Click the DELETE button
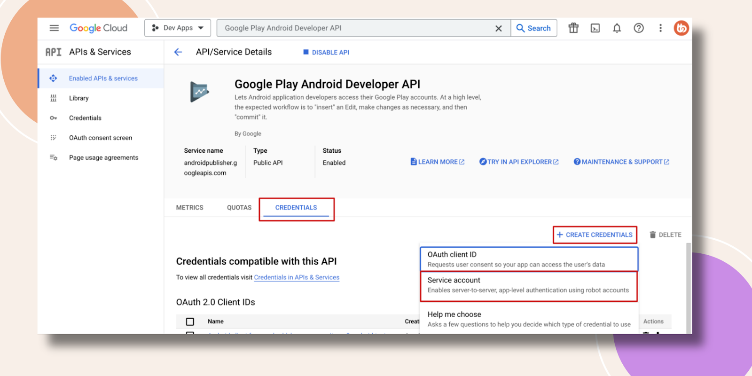The height and width of the screenshot is (376, 752). (665, 235)
